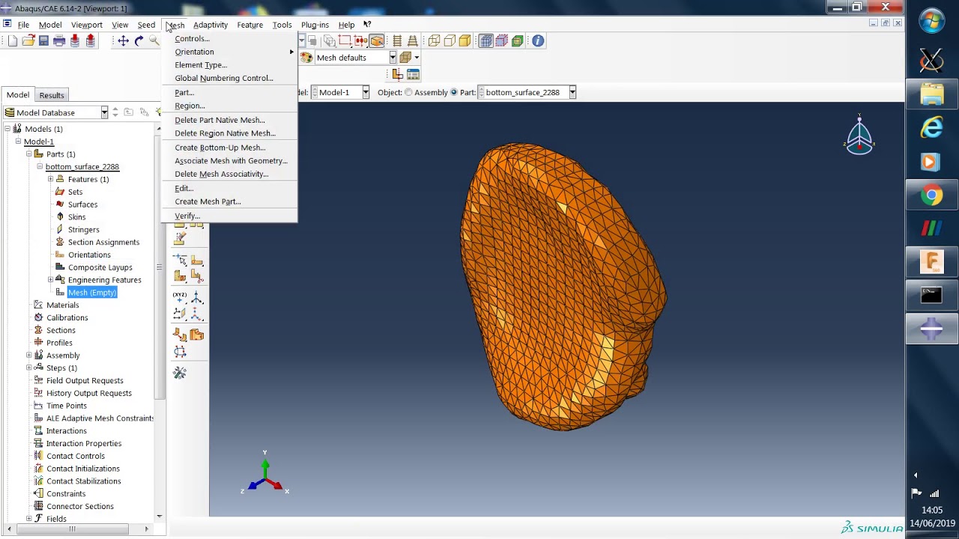Open Internet Explorer from the taskbar
The width and height of the screenshot is (959, 539).
(931, 128)
